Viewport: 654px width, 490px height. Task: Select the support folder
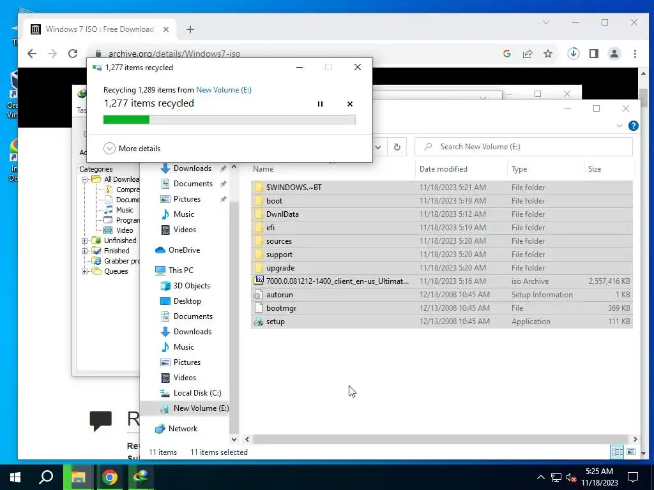tap(442, 255)
